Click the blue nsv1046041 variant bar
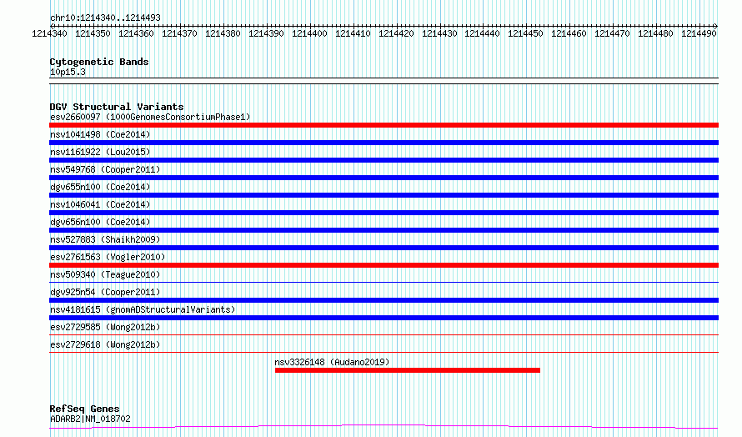The width and height of the screenshot is (742, 437). pyautogui.click(x=384, y=213)
